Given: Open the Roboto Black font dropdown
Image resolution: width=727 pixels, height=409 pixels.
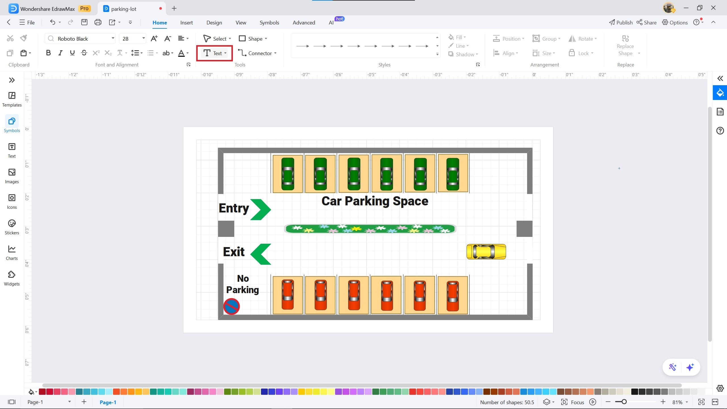Looking at the screenshot, I should coord(112,38).
